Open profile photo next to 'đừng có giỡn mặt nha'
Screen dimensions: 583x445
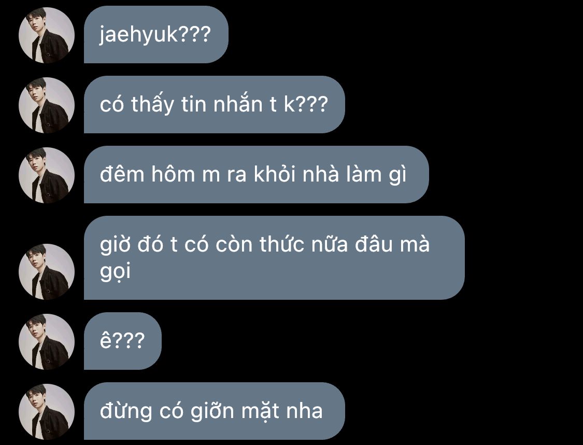pyautogui.click(x=47, y=411)
